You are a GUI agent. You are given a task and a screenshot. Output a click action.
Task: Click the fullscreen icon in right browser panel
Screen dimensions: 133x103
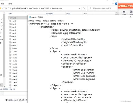pyautogui.click(x=131, y=12)
